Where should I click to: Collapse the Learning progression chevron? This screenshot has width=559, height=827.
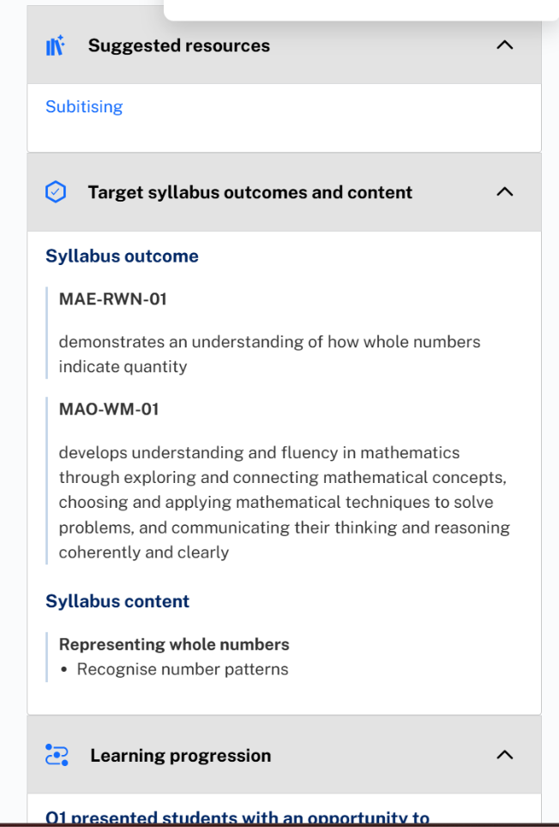pos(505,755)
